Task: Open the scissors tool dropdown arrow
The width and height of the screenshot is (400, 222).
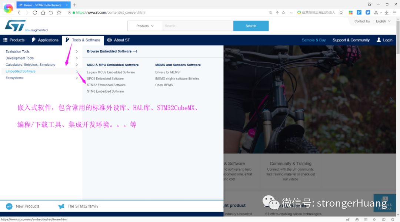Action: 381,13
